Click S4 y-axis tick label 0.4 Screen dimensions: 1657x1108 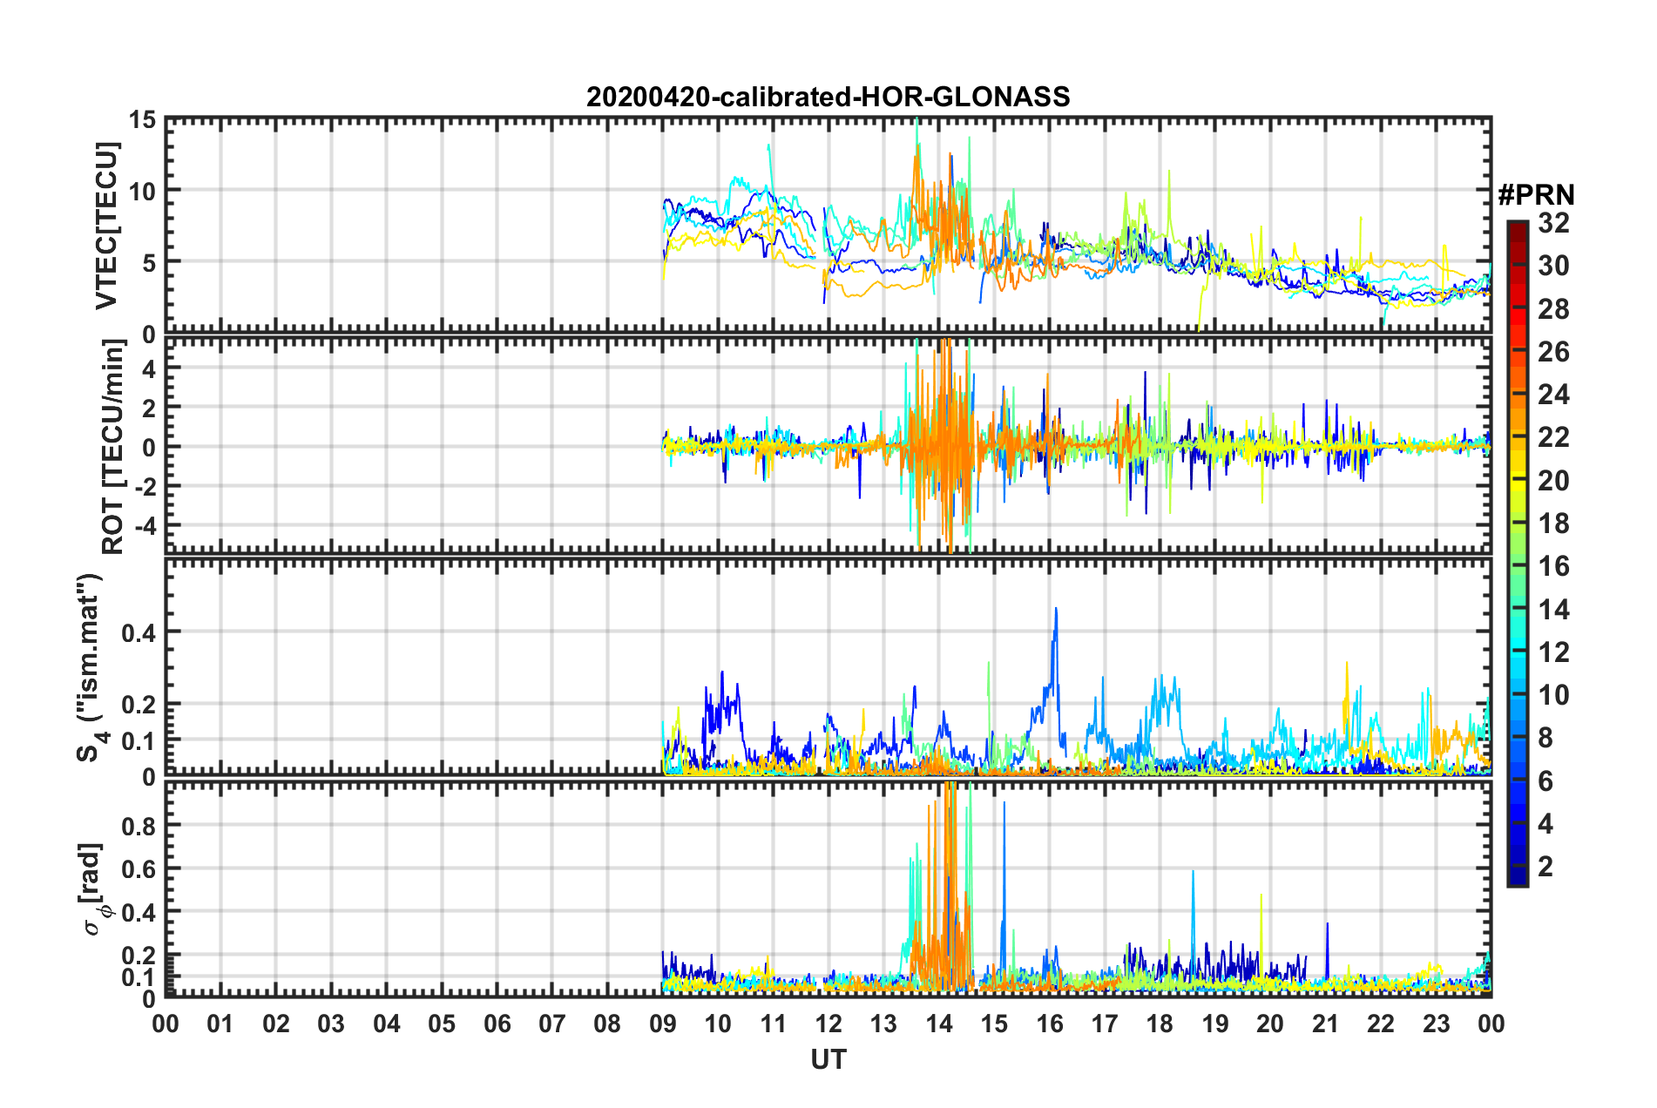tap(139, 633)
